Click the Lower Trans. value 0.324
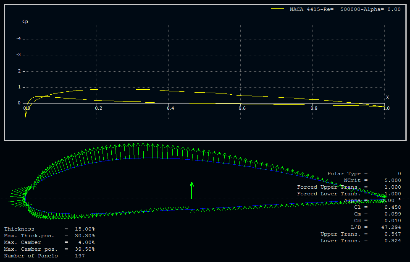This screenshot has width=410, height=262. (393, 241)
